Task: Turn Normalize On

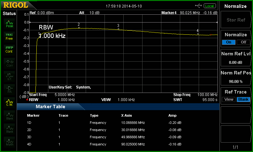Action: click(x=229, y=42)
